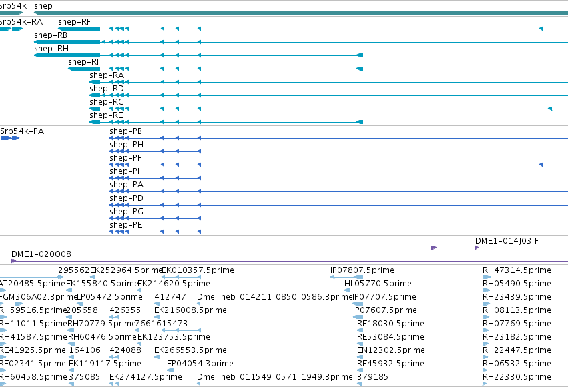Select the 379185 EST label

click(372, 377)
